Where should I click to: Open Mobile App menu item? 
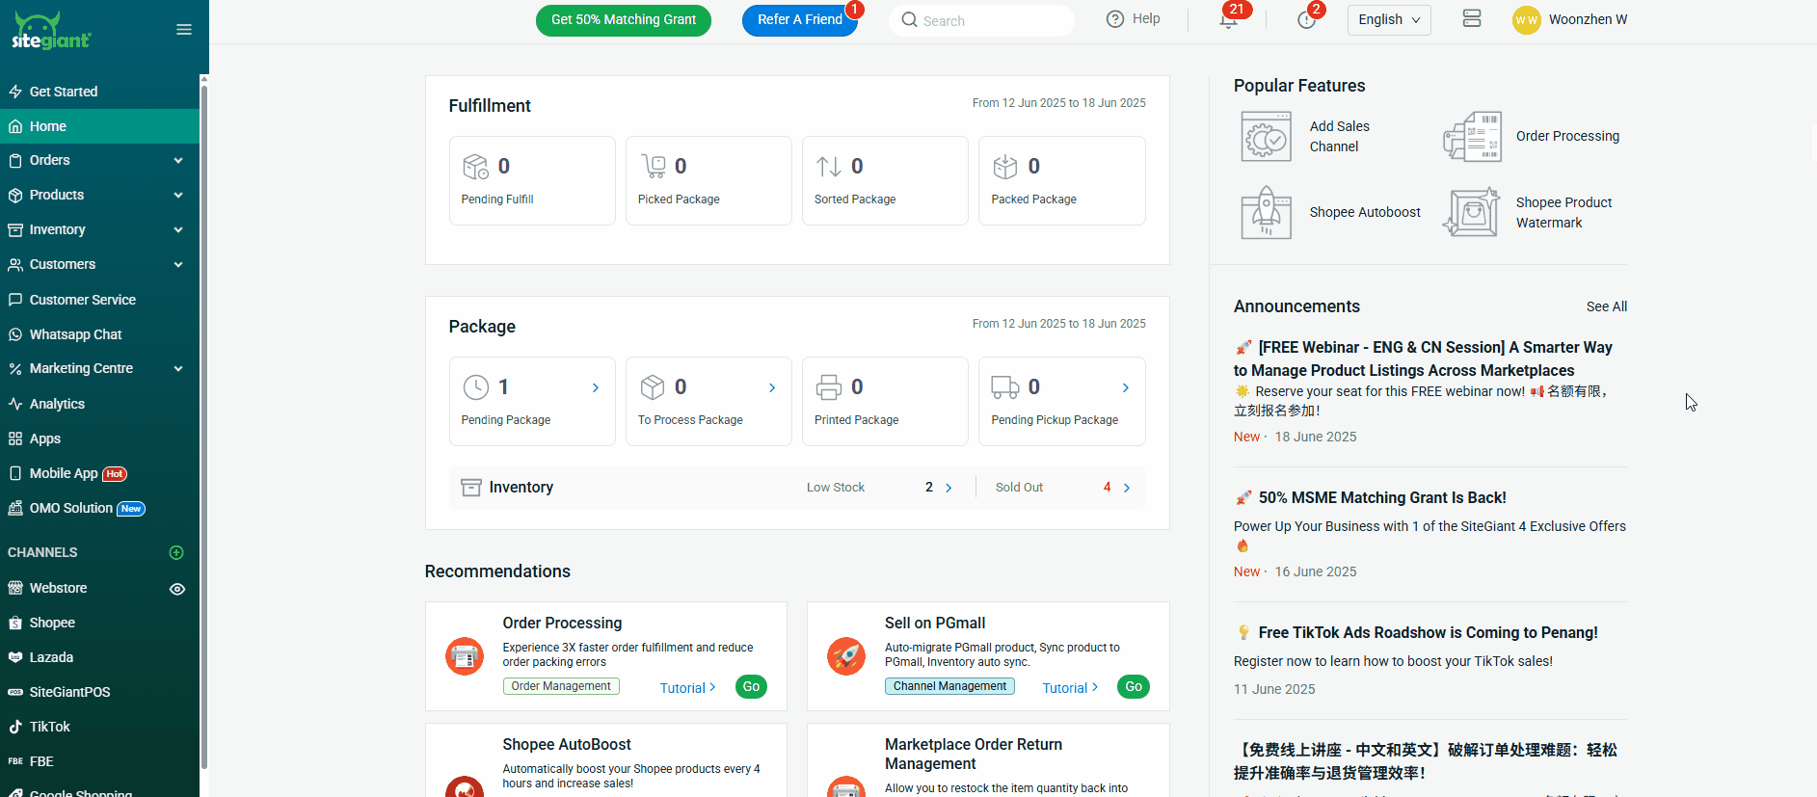coord(99,473)
